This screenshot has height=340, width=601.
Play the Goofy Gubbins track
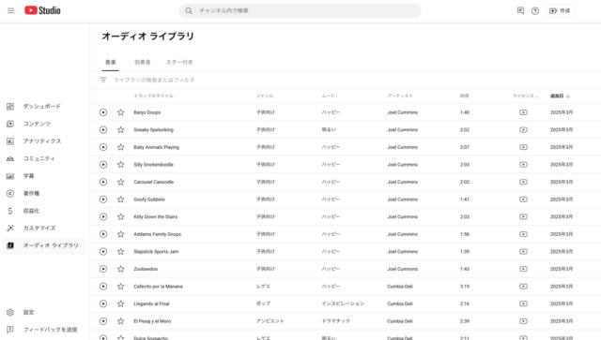(x=103, y=200)
